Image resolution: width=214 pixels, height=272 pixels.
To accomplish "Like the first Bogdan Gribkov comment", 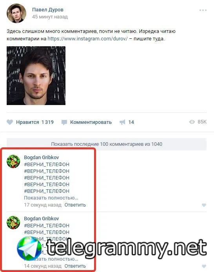I will click(x=204, y=205).
